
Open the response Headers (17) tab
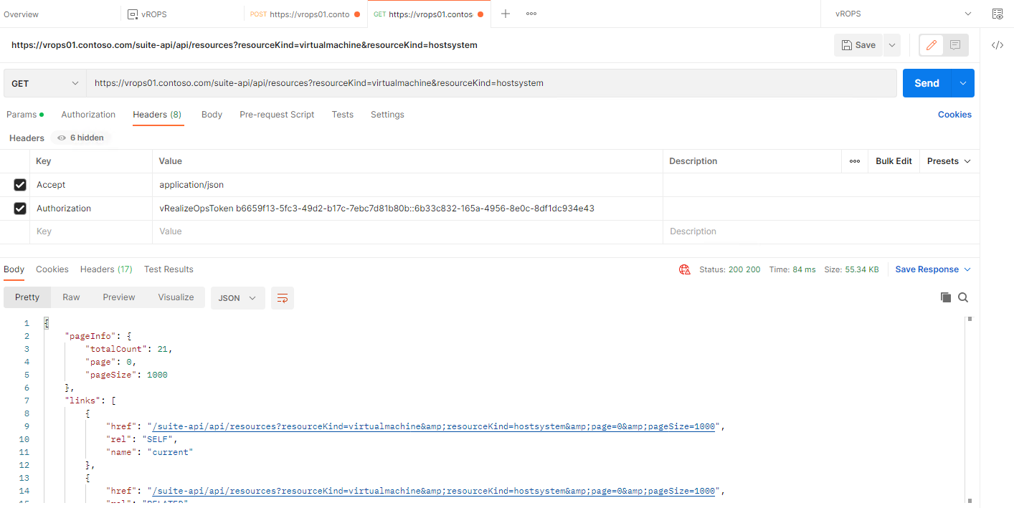106,269
